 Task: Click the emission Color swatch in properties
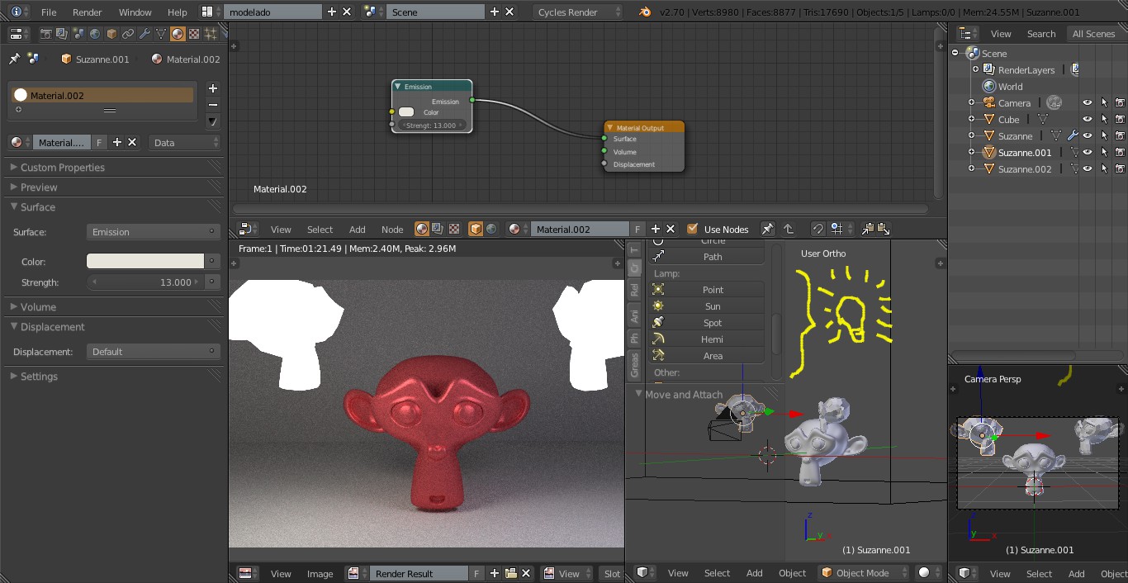click(145, 261)
